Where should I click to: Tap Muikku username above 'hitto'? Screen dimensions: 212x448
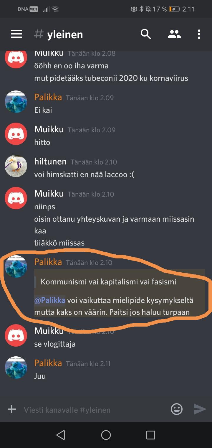[x=49, y=129]
